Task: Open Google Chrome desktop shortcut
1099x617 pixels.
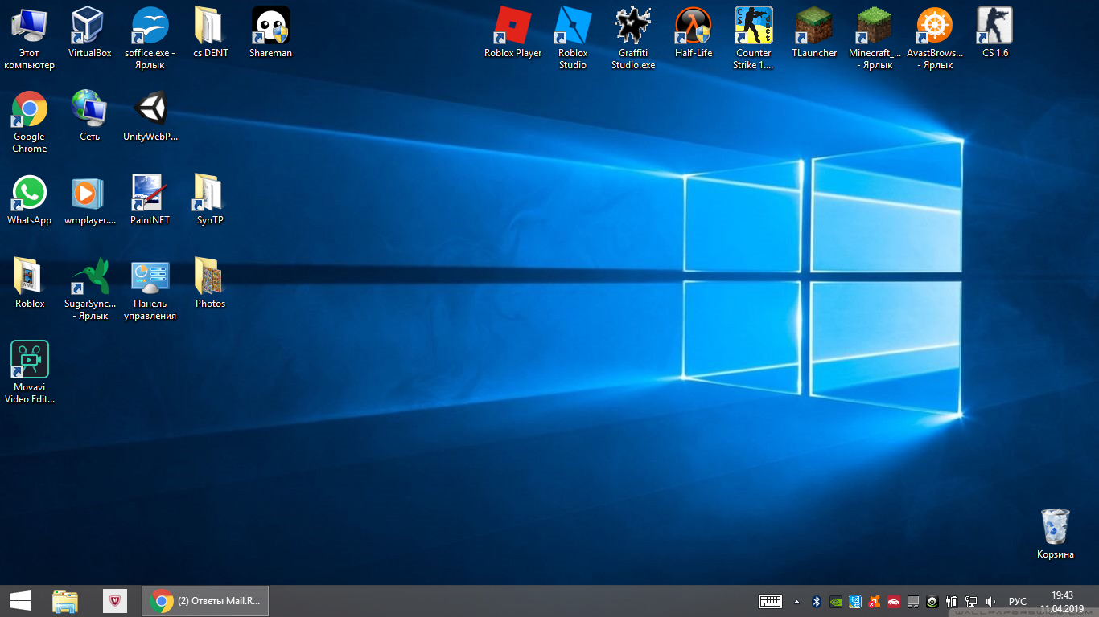Action: [x=29, y=121]
